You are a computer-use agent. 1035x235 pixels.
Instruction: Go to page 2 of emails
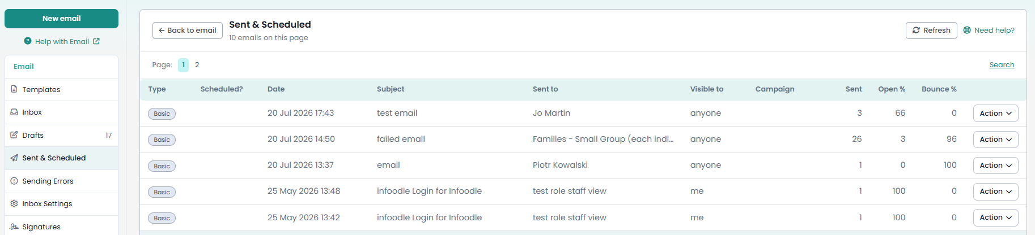pyautogui.click(x=197, y=65)
